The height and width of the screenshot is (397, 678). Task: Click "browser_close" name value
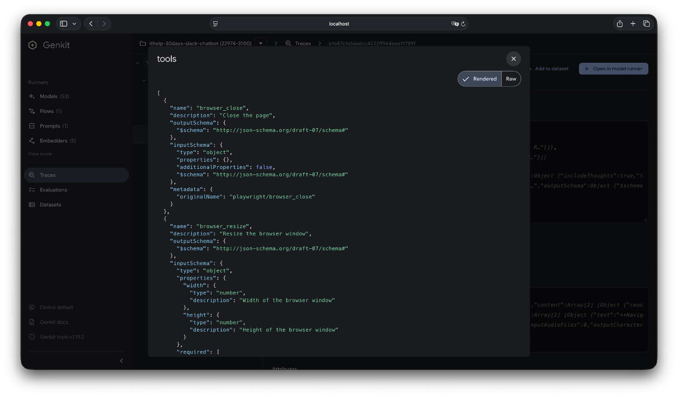pos(221,108)
